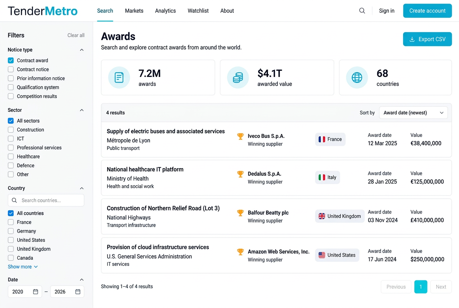Check the Competition results checkbox
Image resolution: width=459 pixels, height=308 pixels.
point(11,96)
